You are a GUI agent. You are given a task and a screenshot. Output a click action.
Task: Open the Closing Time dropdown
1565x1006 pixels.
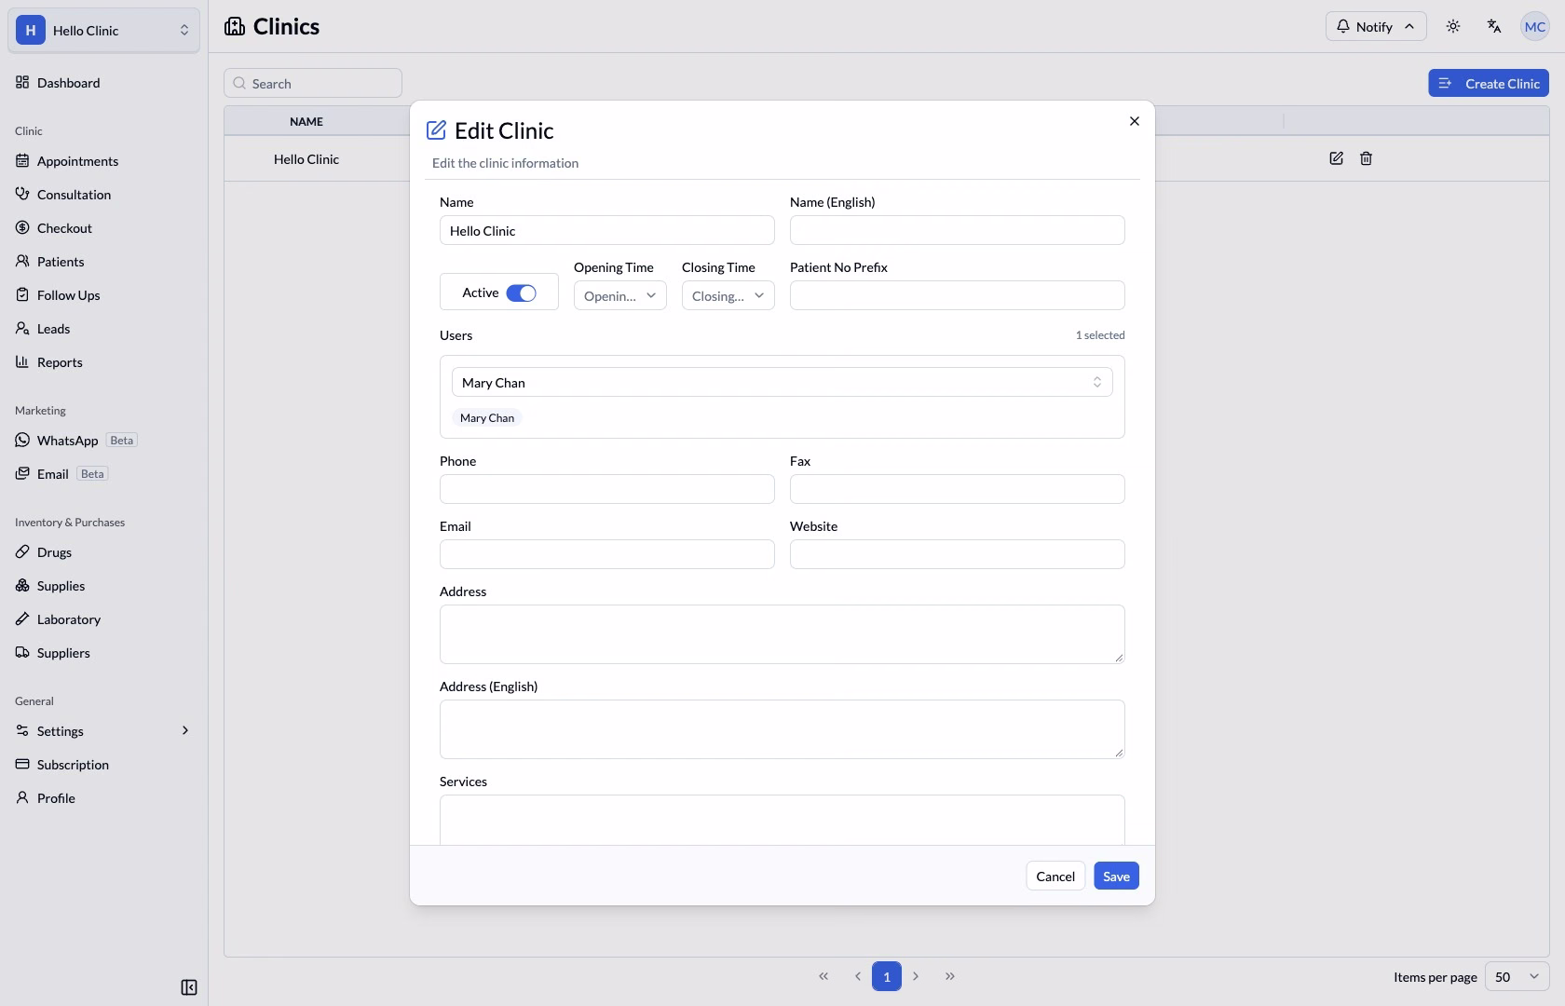[x=728, y=295]
